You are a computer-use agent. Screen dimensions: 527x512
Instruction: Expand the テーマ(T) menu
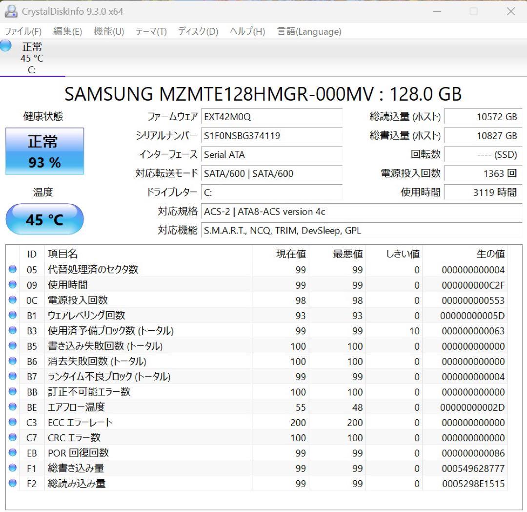[151, 31]
